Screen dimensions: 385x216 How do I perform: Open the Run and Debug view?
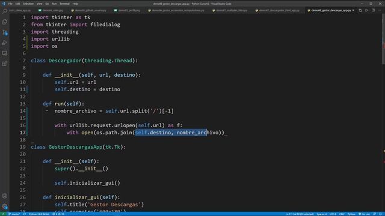coord(4,43)
